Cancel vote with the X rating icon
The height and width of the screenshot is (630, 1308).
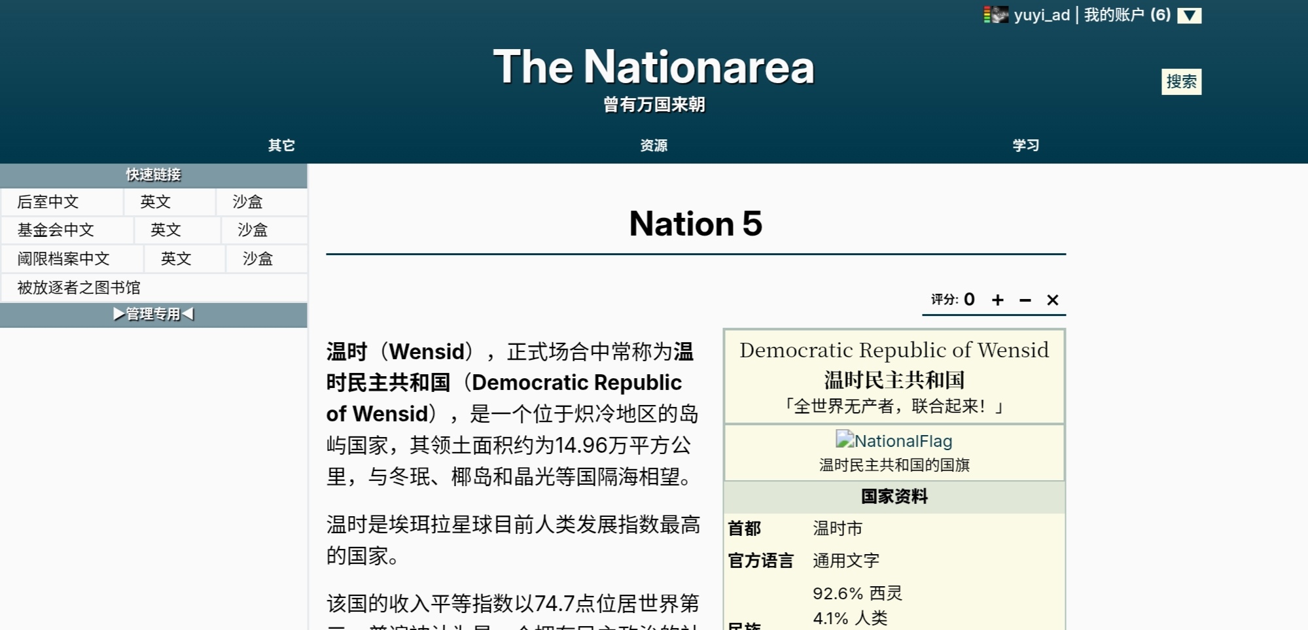[x=1052, y=300]
